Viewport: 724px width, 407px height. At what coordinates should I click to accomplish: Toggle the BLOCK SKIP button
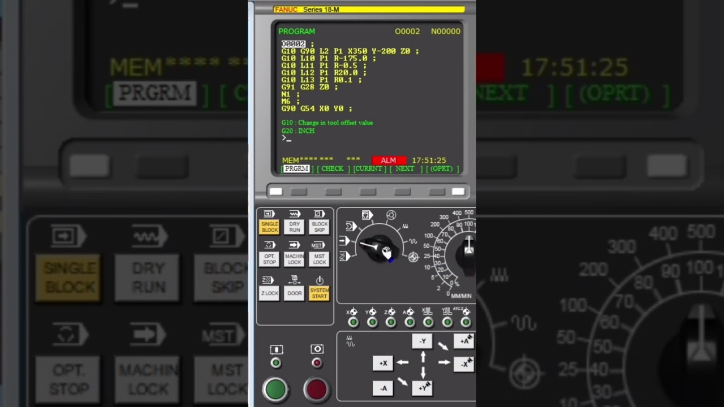click(x=320, y=227)
